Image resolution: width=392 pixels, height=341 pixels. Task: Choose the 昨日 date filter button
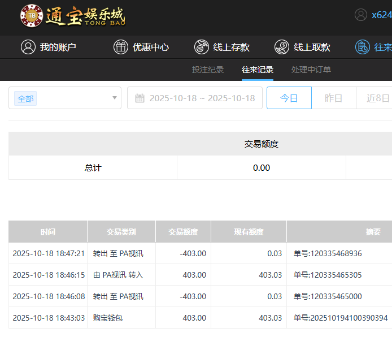[x=333, y=98]
